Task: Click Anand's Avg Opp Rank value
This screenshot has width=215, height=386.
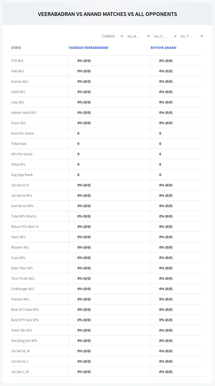Action: click(160, 175)
